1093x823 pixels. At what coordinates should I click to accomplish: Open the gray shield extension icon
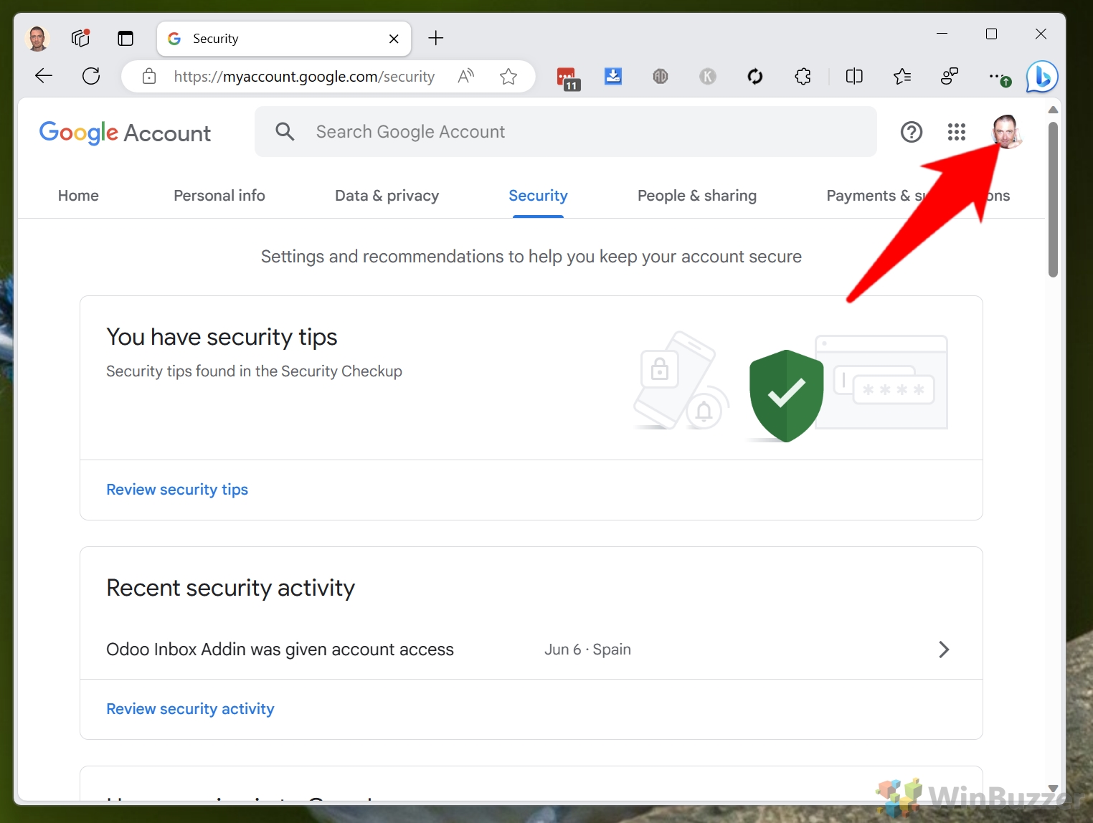click(661, 76)
